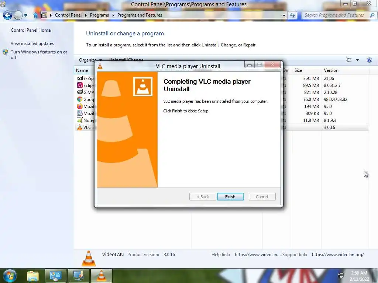Viewport: 378px width, 283px height.
Task: Click the 11.8 MB size cell
Action: (x=311, y=120)
